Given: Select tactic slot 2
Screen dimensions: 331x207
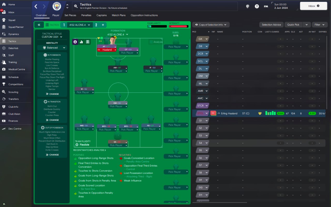Looking at the screenshot, I should click(x=96, y=25).
